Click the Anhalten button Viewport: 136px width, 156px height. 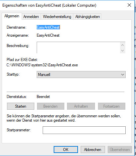81,106
